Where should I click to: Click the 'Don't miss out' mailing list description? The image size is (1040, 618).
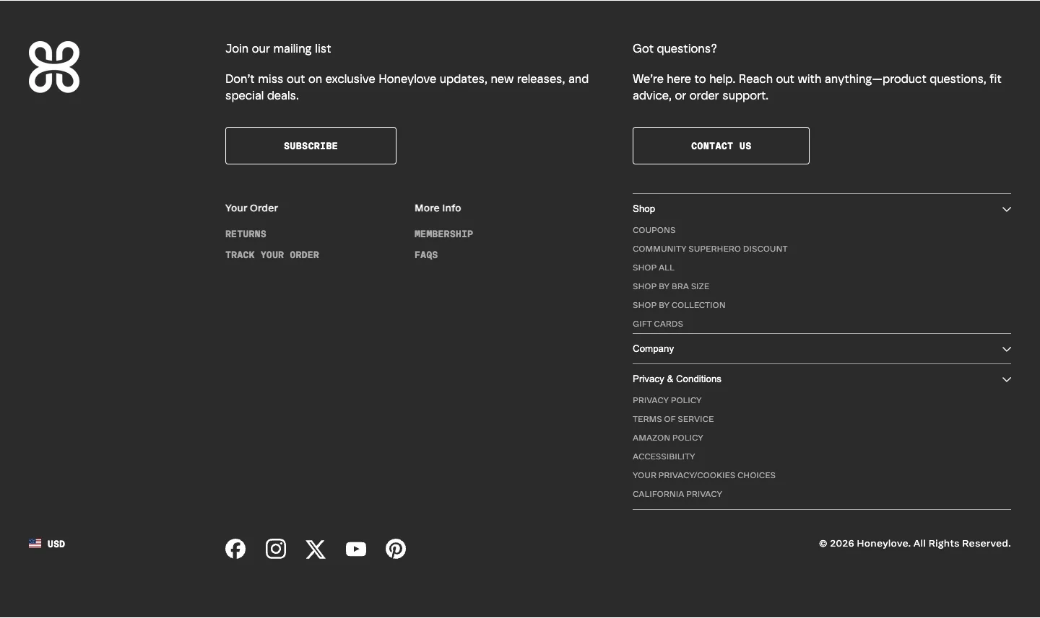(407, 87)
